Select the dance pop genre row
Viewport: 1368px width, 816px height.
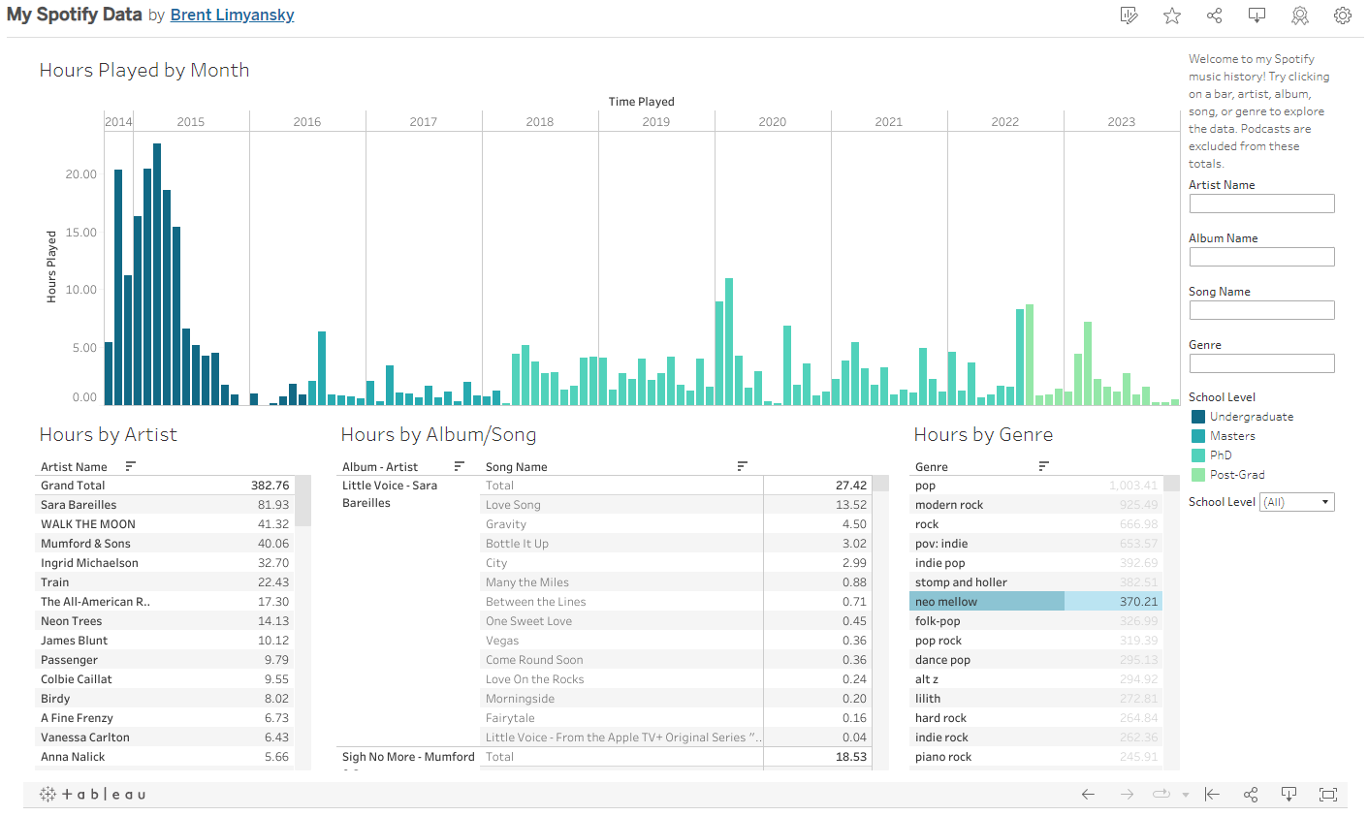tap(1035, 660)
